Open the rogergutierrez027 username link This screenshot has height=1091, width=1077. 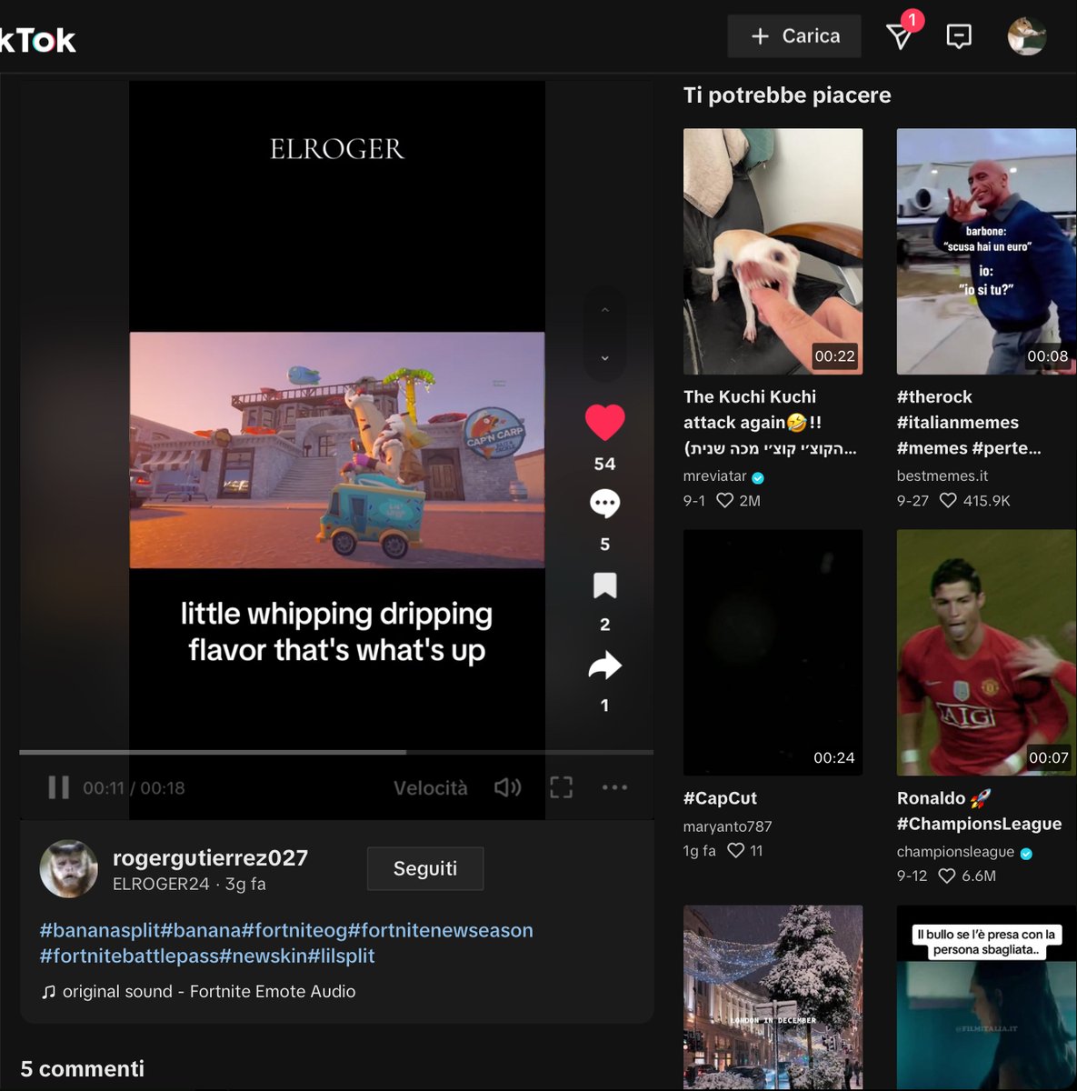[210, 857]
